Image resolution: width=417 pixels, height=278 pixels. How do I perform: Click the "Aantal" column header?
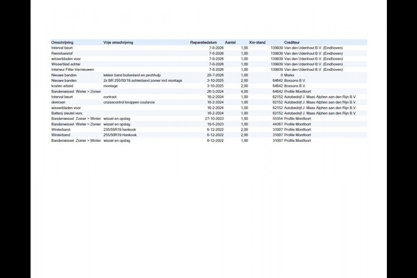point(230,43)
